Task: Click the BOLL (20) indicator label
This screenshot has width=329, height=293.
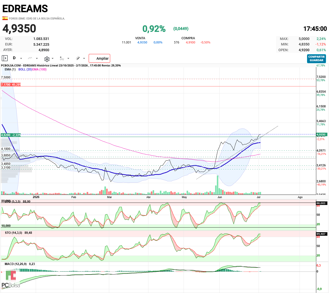Action: 25,69
